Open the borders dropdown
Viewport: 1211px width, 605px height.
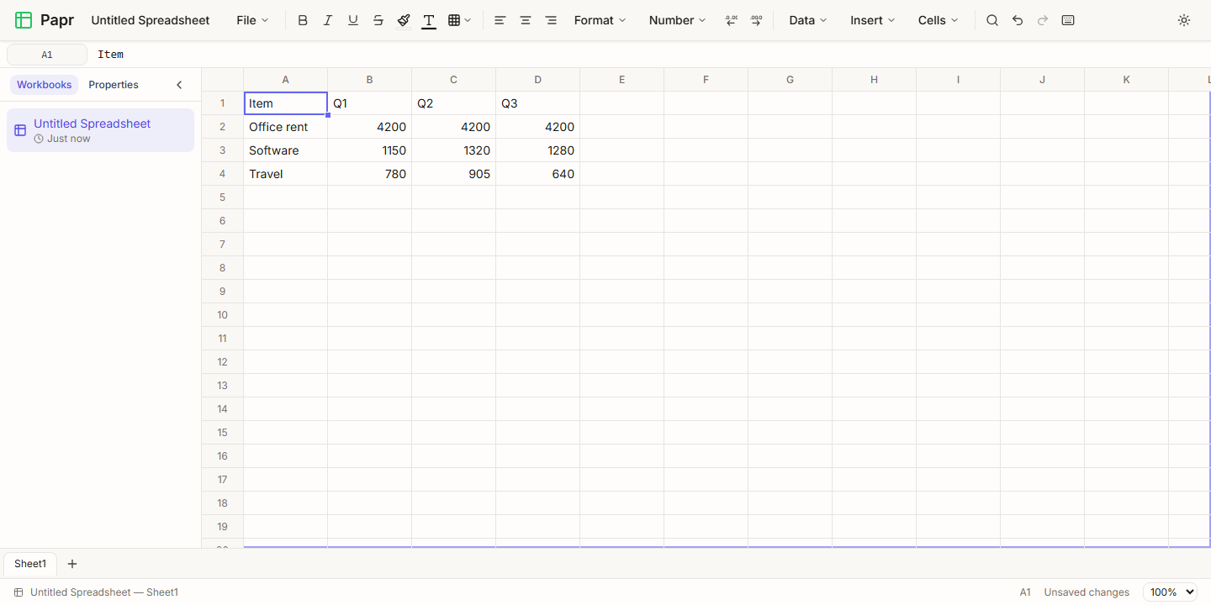[x=459, y=20]
